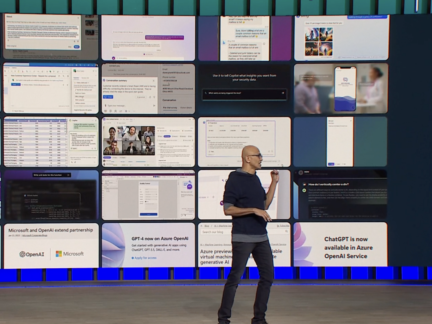The height and width of the screenshot is (324, 432).
Task: Close the Conversation summary card
Action: coord(154,81)
